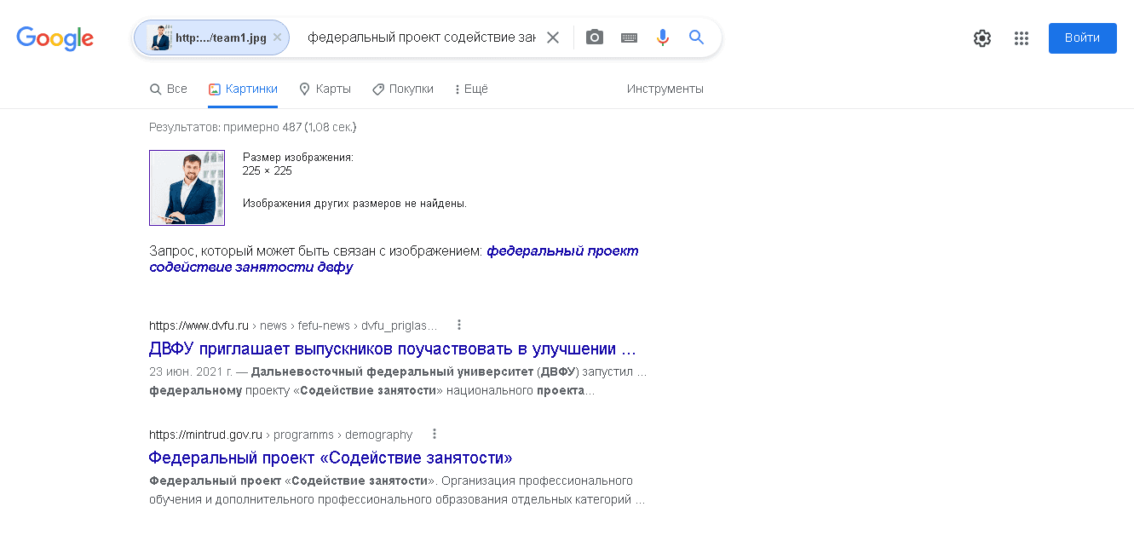Switch to the Покупки tab
The image size is (1134, 547).
402,88
